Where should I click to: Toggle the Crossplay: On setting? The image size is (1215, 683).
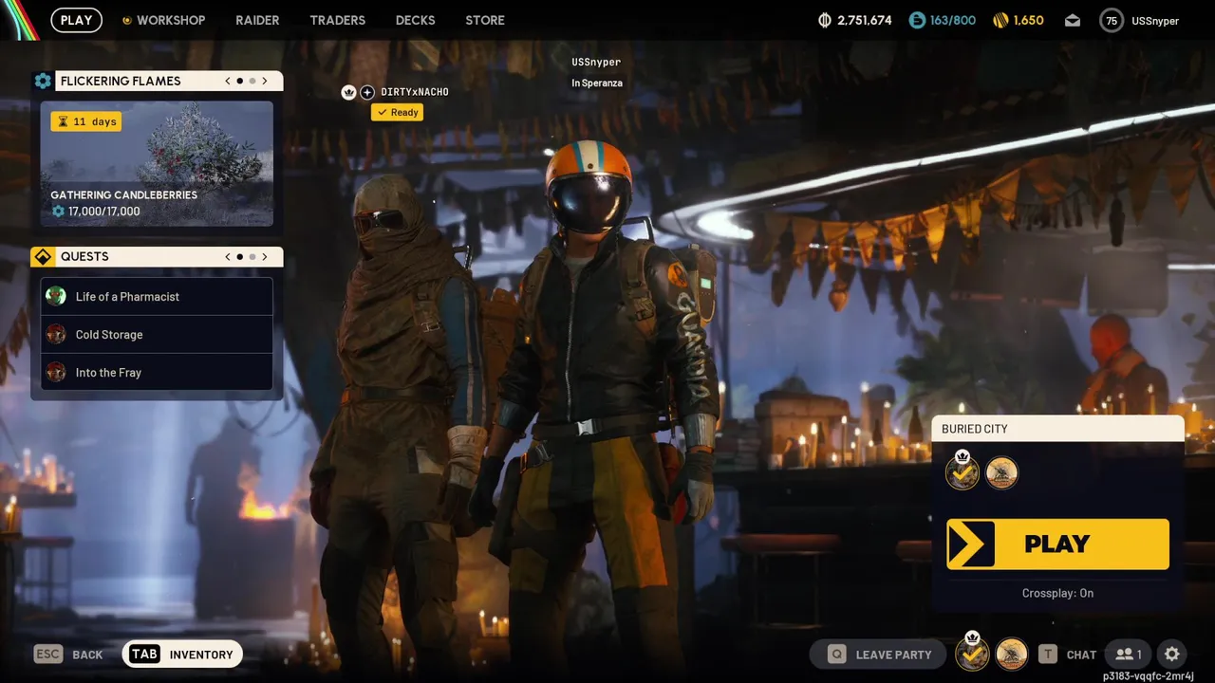click(x=1057, y=593)
